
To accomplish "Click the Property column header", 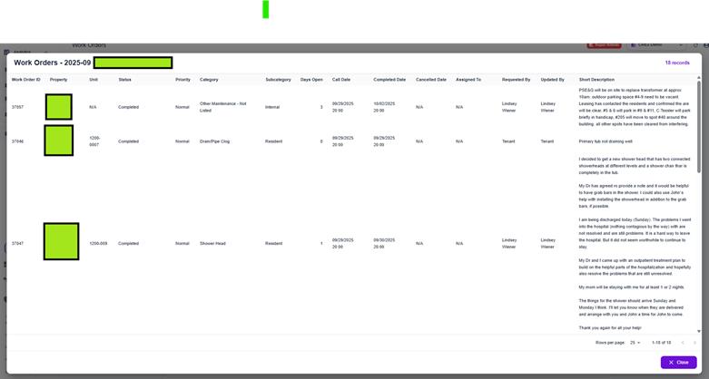I will click(x=58, y=80).
